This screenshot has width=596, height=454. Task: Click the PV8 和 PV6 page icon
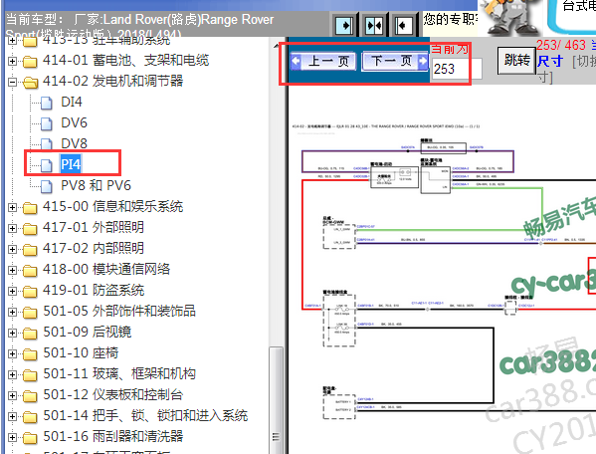tap(47, 186)
